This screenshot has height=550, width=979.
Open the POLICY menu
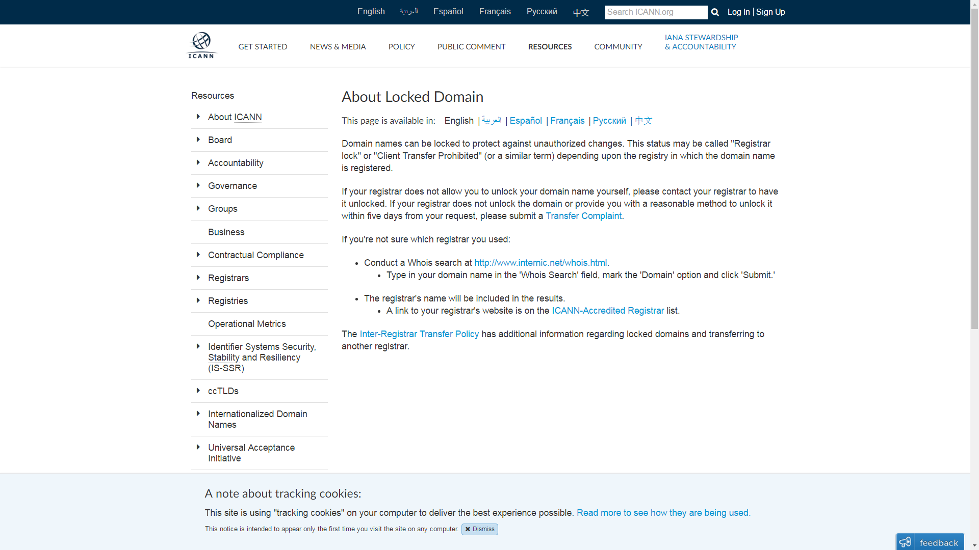tap(401, 46)
